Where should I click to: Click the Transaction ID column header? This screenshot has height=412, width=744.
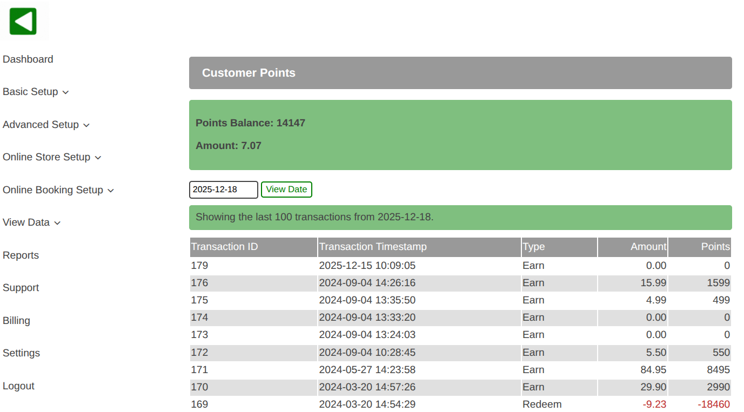click(225, 247)
